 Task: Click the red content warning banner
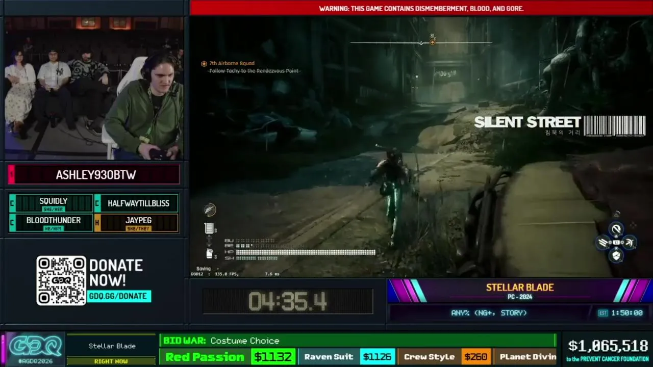pos(421,8)
